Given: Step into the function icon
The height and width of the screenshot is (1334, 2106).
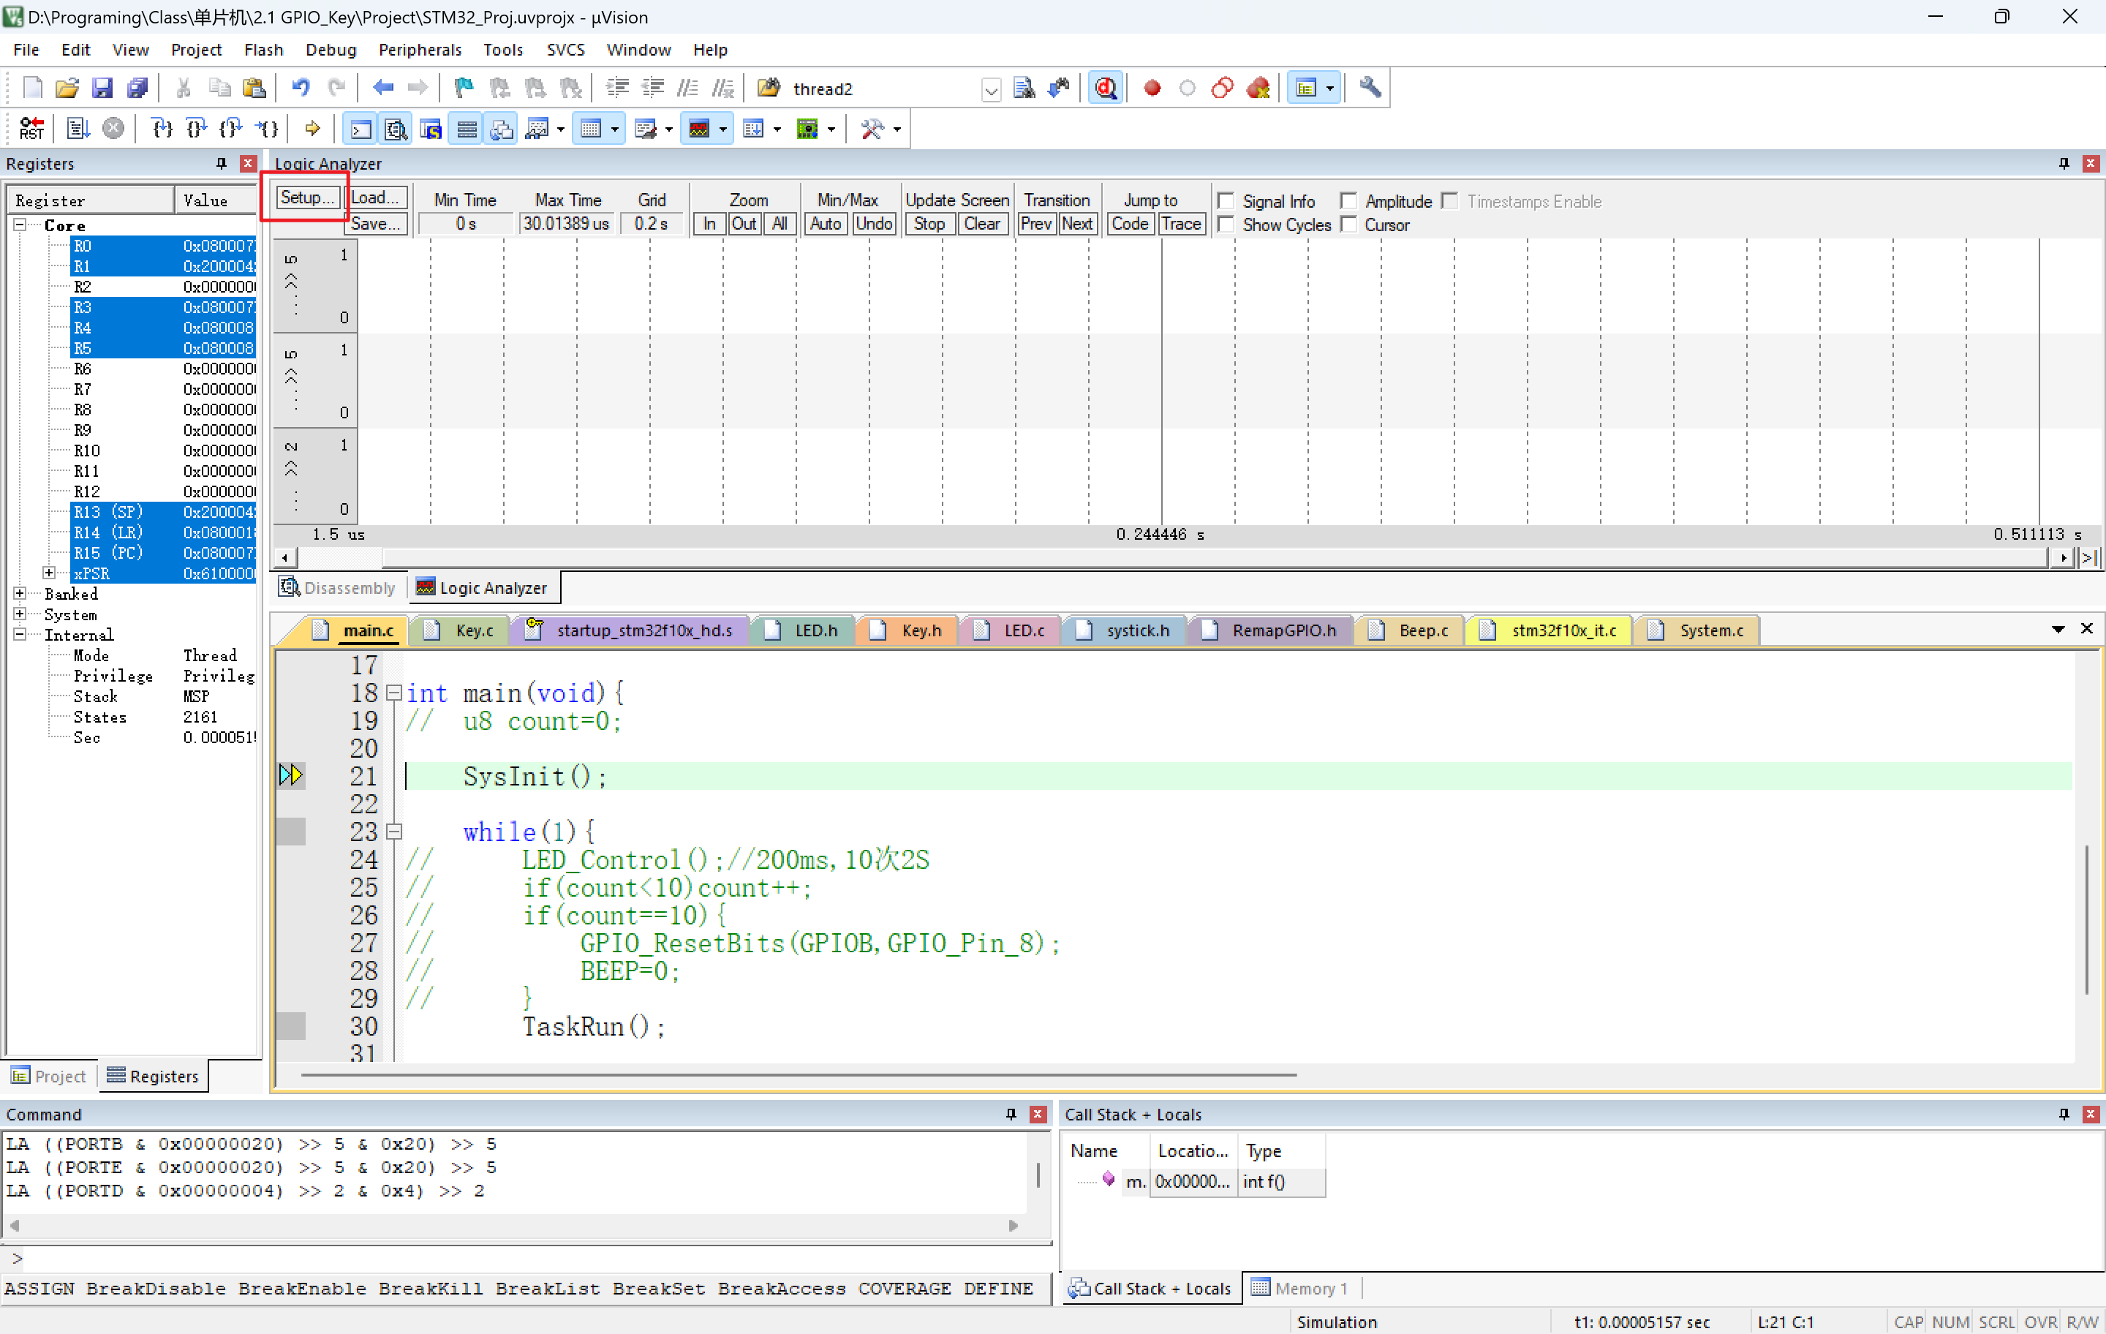Looking at the screenshot, I should coord(161,129).
